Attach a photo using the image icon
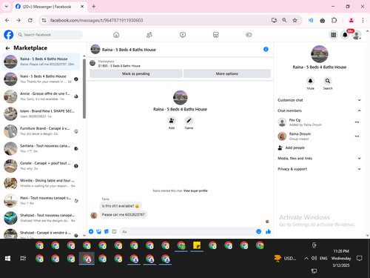The height and width of the screenshot is (278, 370). (x=98, y=231)
